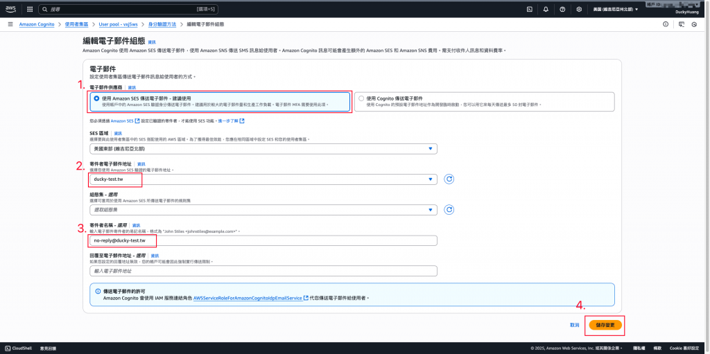The image size is (710, 354).
Task: Open AWSServiceRoleForAmazonCognitoIdpEmailService link
Action: click(248, 299)
